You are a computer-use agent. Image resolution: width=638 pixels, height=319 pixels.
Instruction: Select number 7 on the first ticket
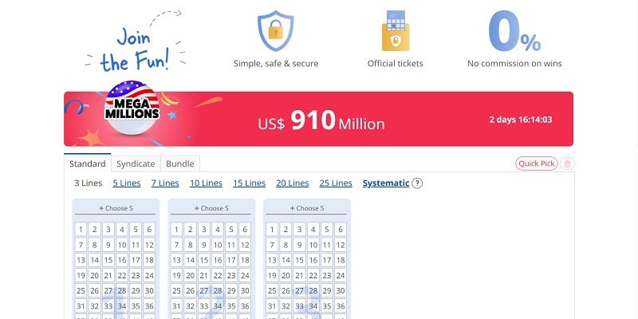click(x=81, y=245)
